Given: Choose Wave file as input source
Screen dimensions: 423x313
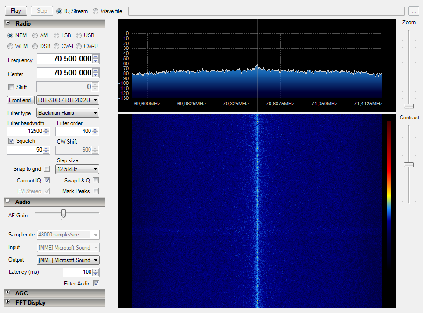Looking at the screenshot, I should (x=96, y=11).
